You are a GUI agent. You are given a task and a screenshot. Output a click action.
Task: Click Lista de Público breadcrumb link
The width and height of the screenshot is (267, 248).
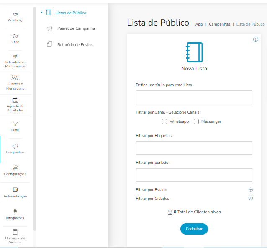(x=251, y=24)
